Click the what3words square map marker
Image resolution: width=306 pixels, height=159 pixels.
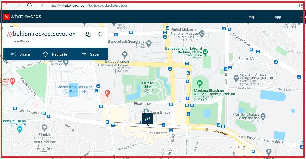coord(148,119)
